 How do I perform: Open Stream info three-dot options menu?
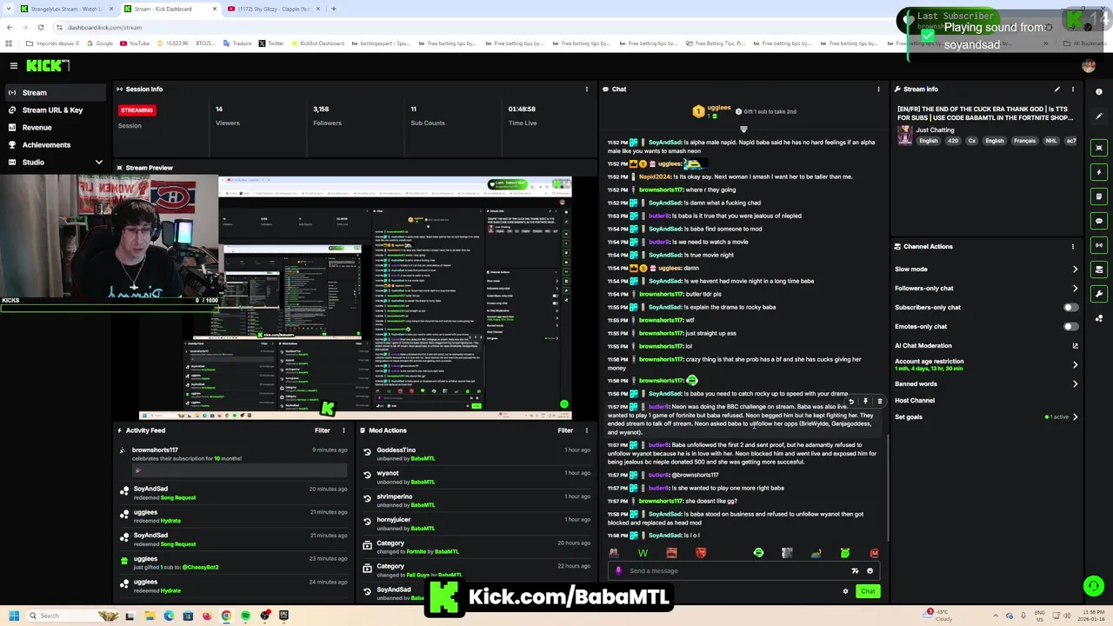[x=1072, y=89]
